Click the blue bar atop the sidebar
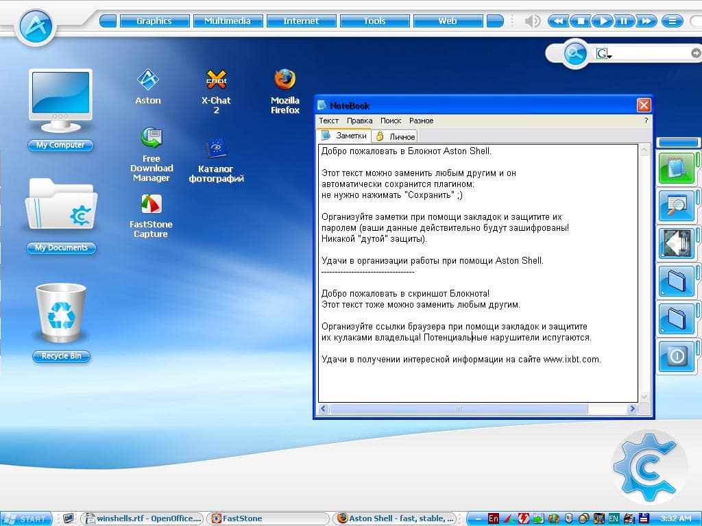702x526 pixels. point(678,142)
